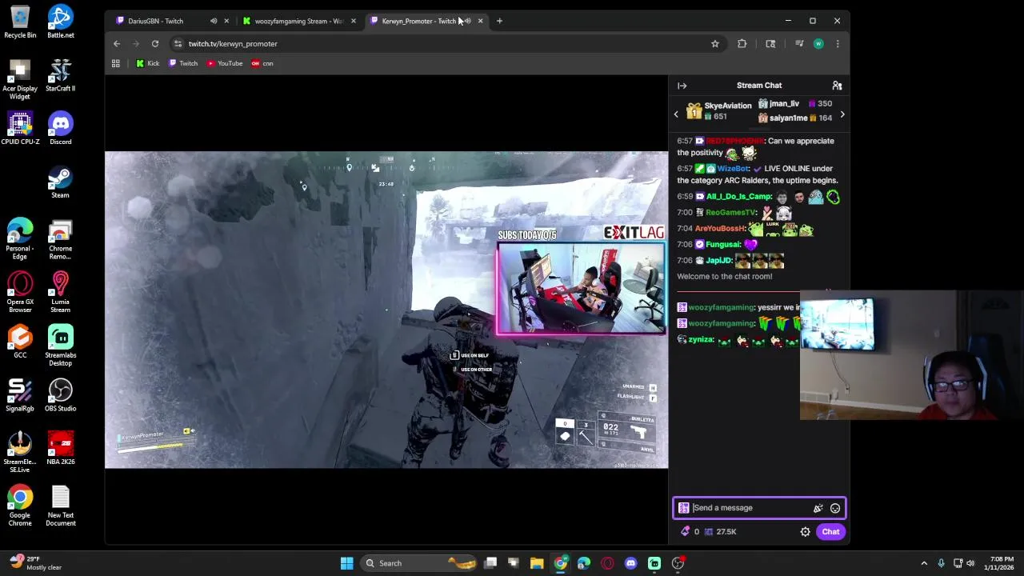Bookmark this page with the star
This screenshot has width=1024, height=576.
coord(715,44)
